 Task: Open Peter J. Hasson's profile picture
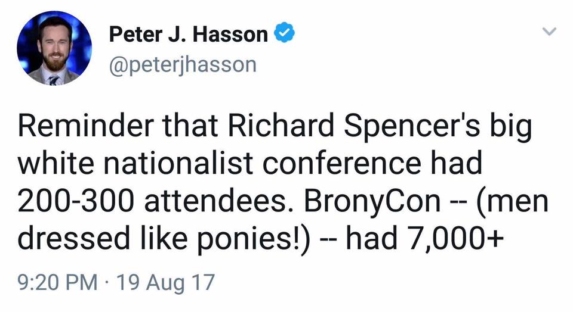(x=54, y=48)
